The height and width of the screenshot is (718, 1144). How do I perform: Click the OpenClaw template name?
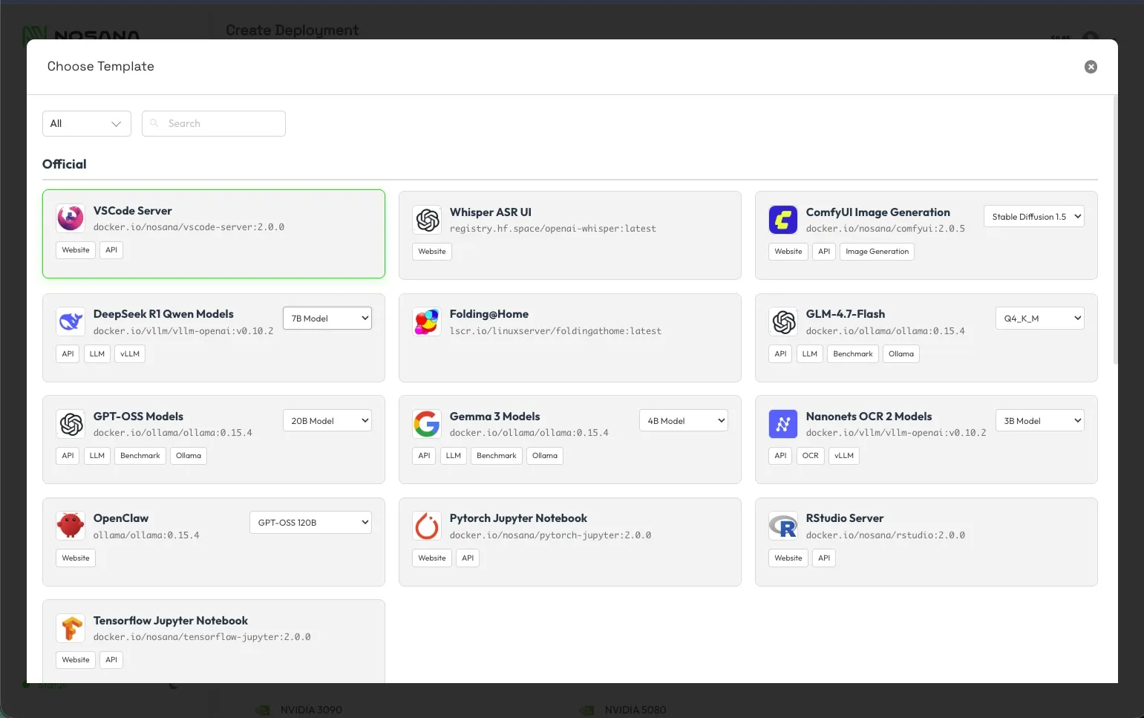pos(121,518)
